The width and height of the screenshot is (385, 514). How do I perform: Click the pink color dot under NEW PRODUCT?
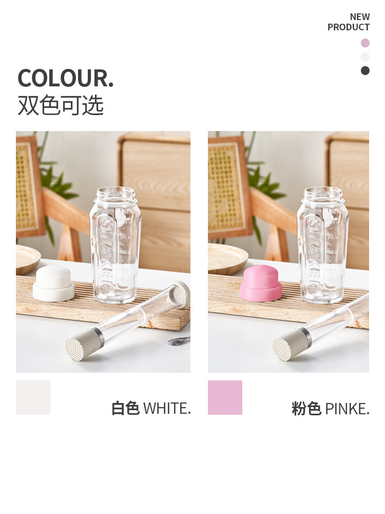point(365,43)
